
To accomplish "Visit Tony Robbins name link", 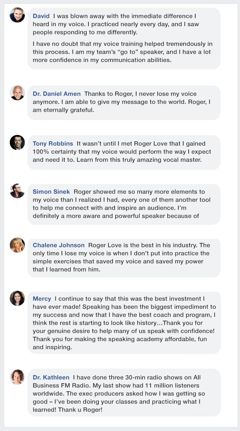I will click(53, 144).
